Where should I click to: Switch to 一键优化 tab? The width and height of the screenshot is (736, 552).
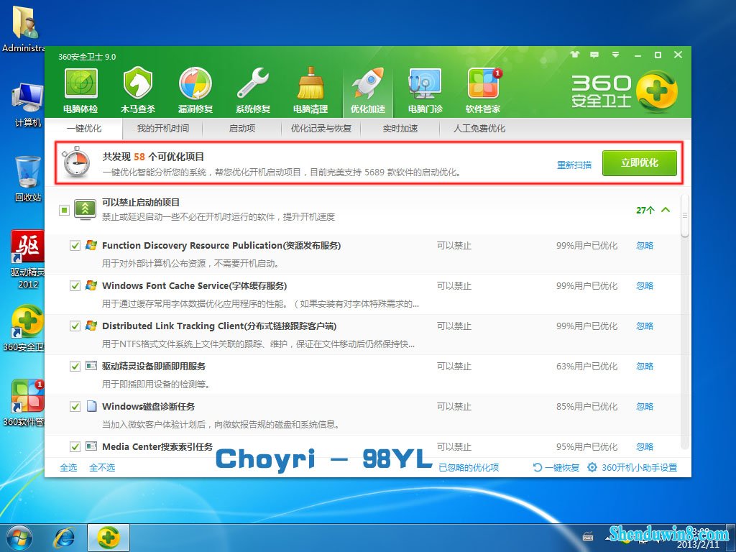(84, 129)
